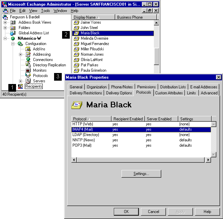Click protocol list horizontal scroll left arrow
The image size is (223, 219).
coord(74,160)
